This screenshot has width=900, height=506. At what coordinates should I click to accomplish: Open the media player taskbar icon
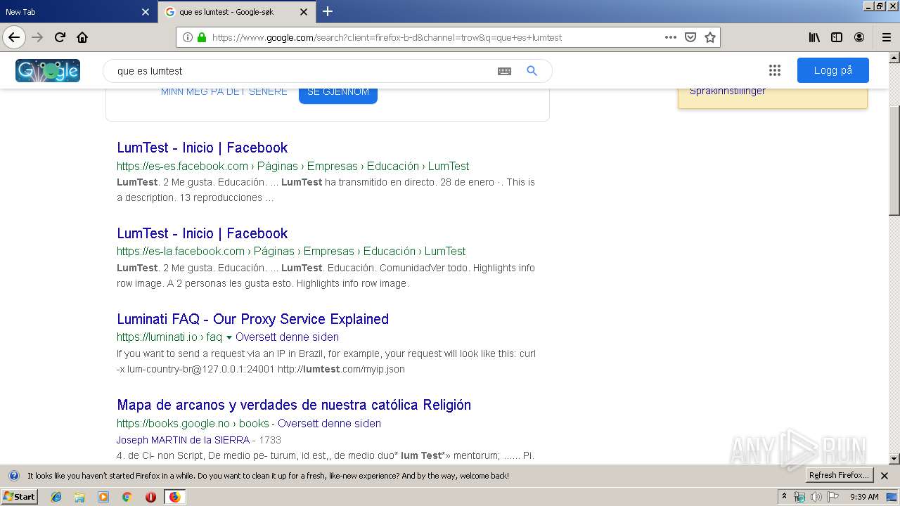click(x=103, y=497)
